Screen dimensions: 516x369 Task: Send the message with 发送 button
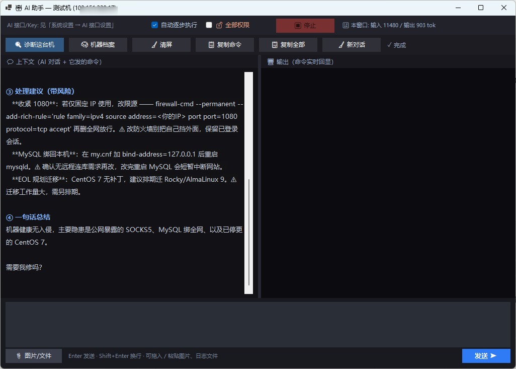(x=486, y=356)
